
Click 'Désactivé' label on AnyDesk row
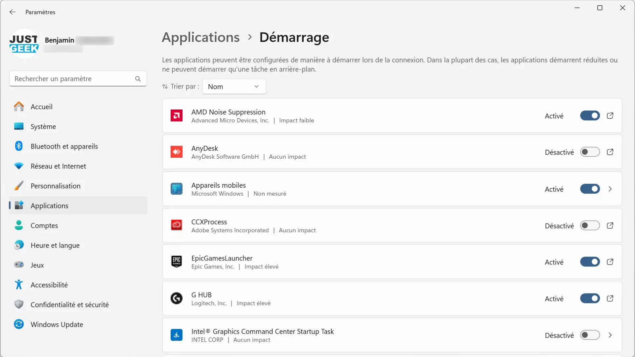pyautogui.click(x=559, y=152)
